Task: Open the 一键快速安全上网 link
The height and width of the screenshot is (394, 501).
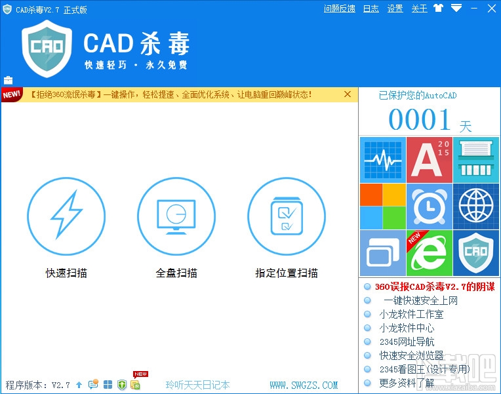Action: click(x=420, y=300)
